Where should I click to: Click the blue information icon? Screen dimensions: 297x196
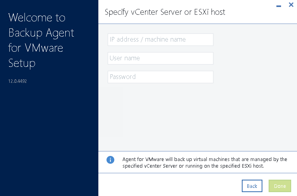click(x=110, y=160)
